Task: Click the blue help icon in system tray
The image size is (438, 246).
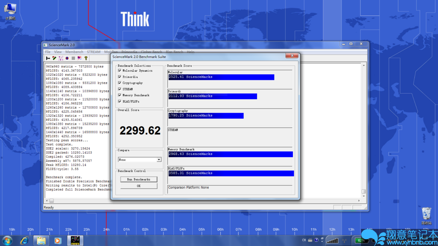Action: (x=316, y=240)
